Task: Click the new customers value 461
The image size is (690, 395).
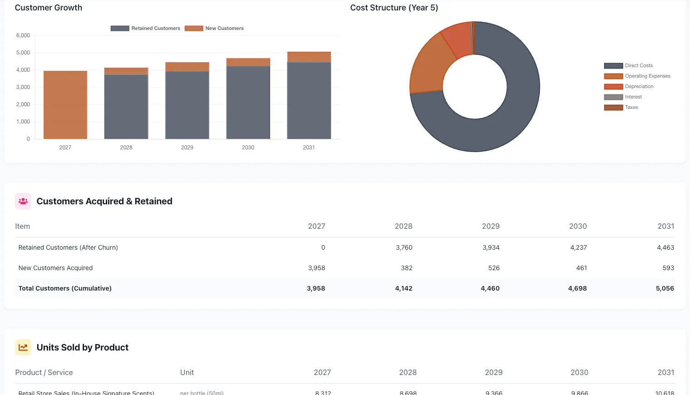Action: click(582, 268)
